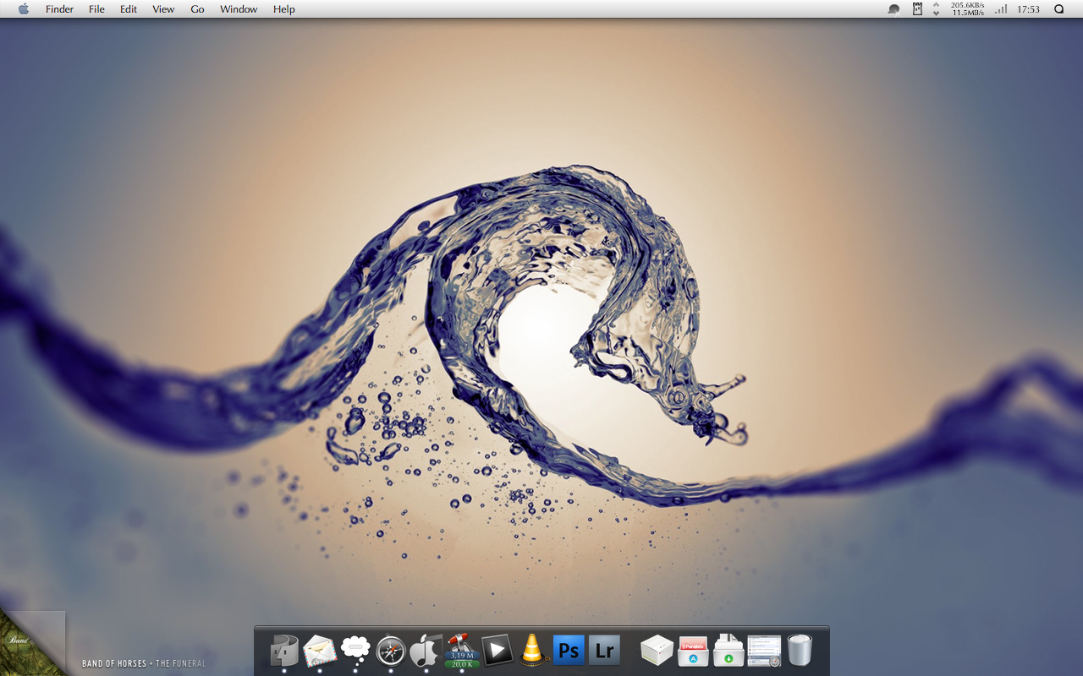Screen dimensions: 1083x676
Task: Launch VLC traffic cone icon
Action: [x=532, y=649]
